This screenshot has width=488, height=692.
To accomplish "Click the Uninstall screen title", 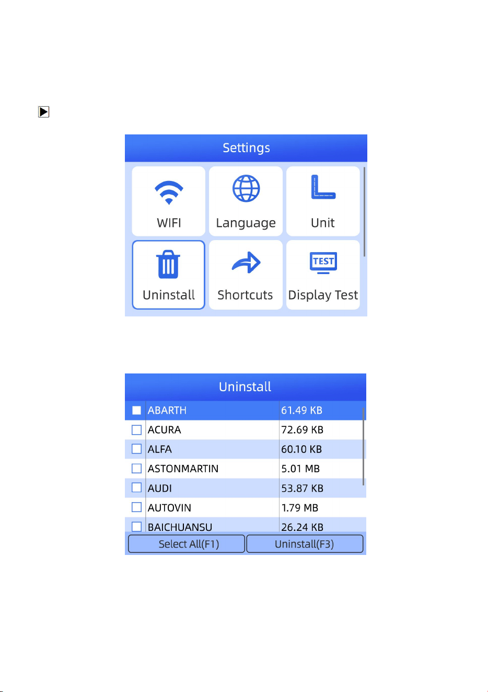I will (x=245, y=387).
